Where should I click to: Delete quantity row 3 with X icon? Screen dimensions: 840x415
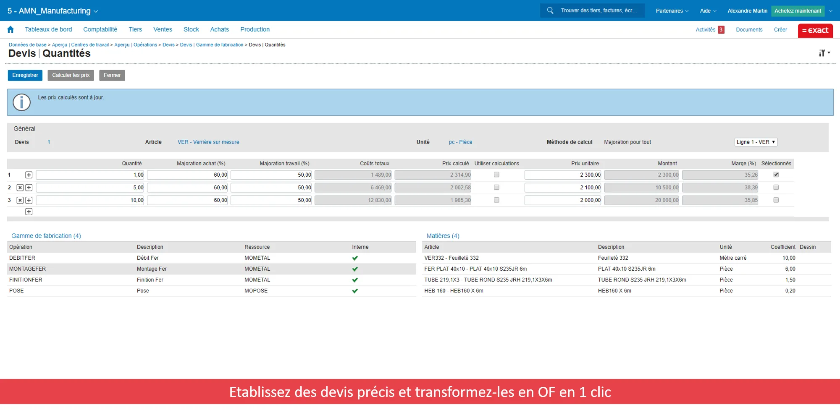click(20, 200)
